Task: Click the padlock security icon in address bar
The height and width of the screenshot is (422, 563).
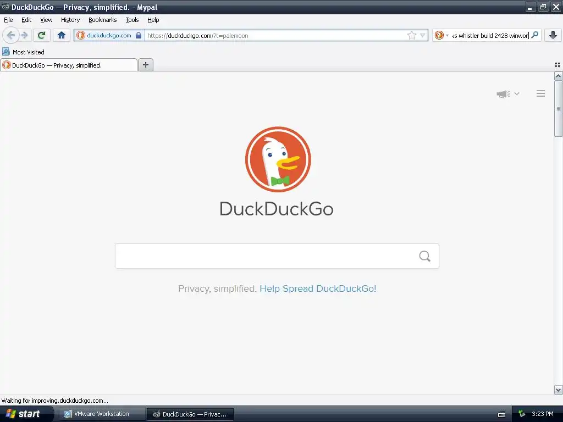Action: [x=139, y=35]
